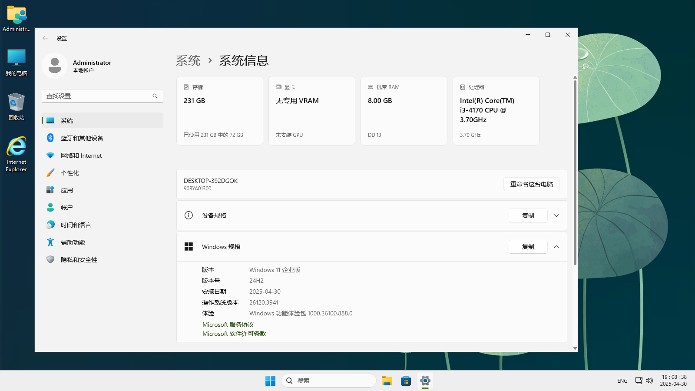Click the network tray icon
This screenshot has height=391, width=695.
tap(639, 381)
